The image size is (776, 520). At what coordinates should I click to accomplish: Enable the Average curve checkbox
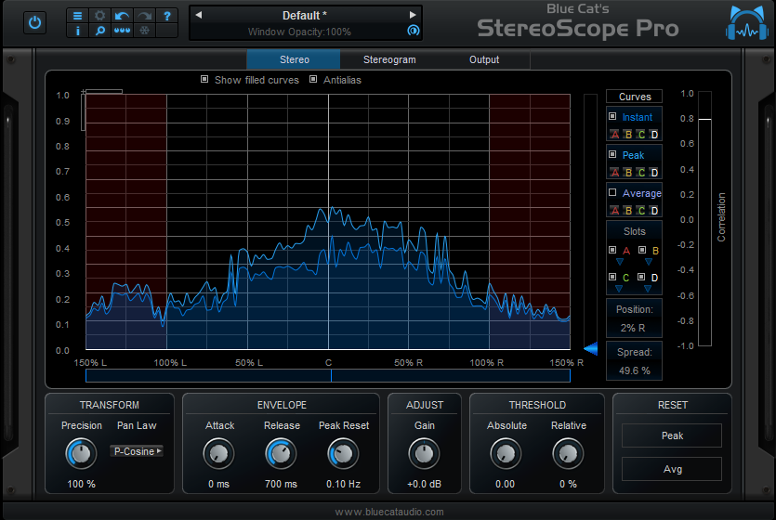pos(612,192)
